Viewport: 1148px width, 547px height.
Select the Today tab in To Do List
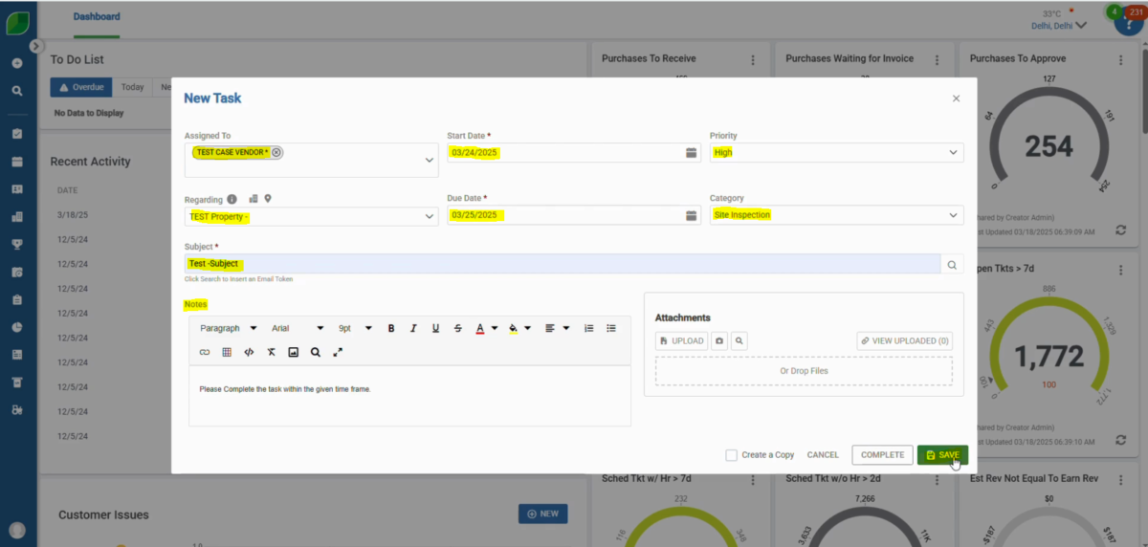tap(133, 87)
